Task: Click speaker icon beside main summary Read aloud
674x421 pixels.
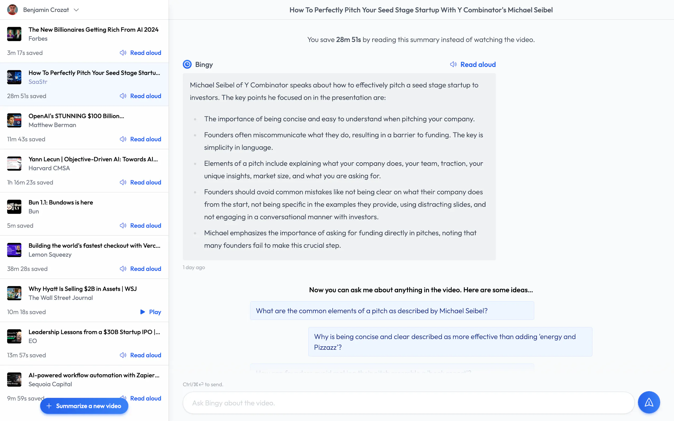Action: coord(453,64)
